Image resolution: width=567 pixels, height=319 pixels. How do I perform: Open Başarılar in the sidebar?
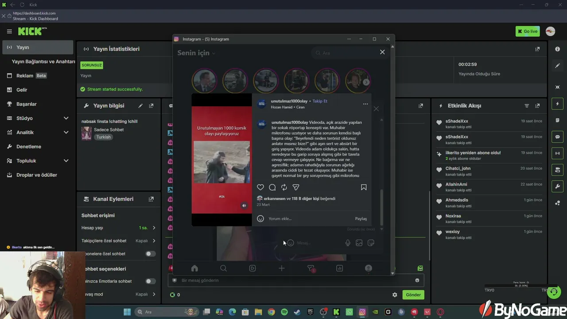(37, 104)
